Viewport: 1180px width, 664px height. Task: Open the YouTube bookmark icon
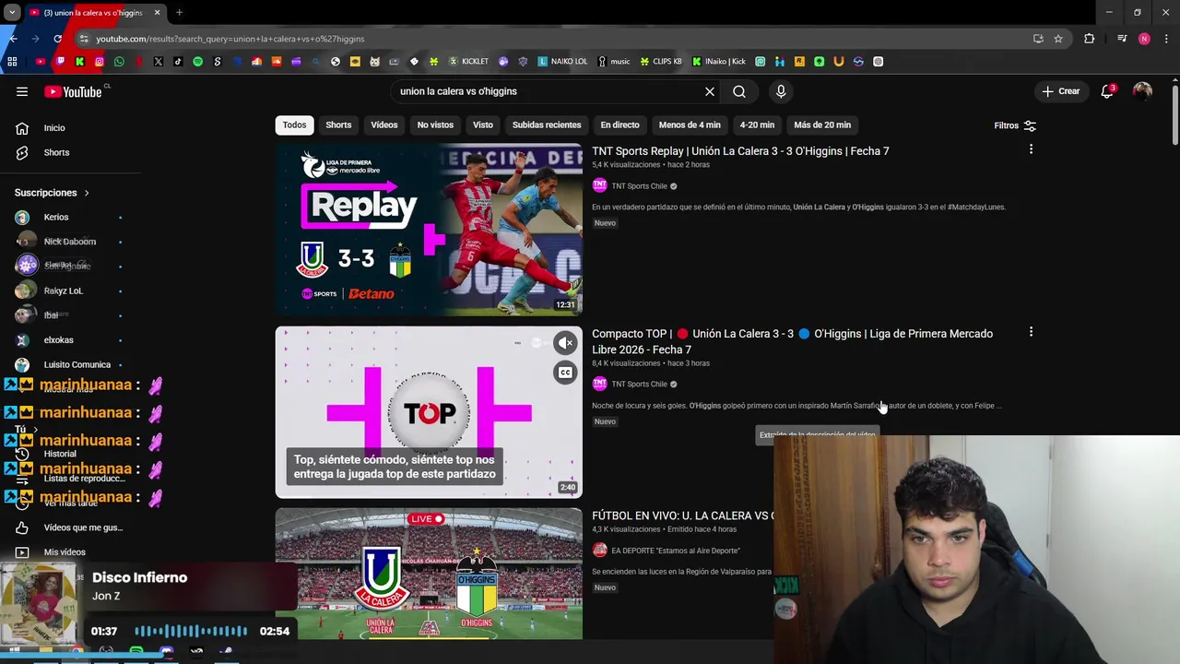tap(41, 62)
